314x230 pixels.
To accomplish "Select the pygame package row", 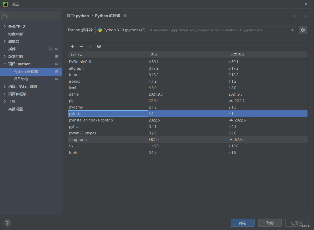I will point(188,107).
